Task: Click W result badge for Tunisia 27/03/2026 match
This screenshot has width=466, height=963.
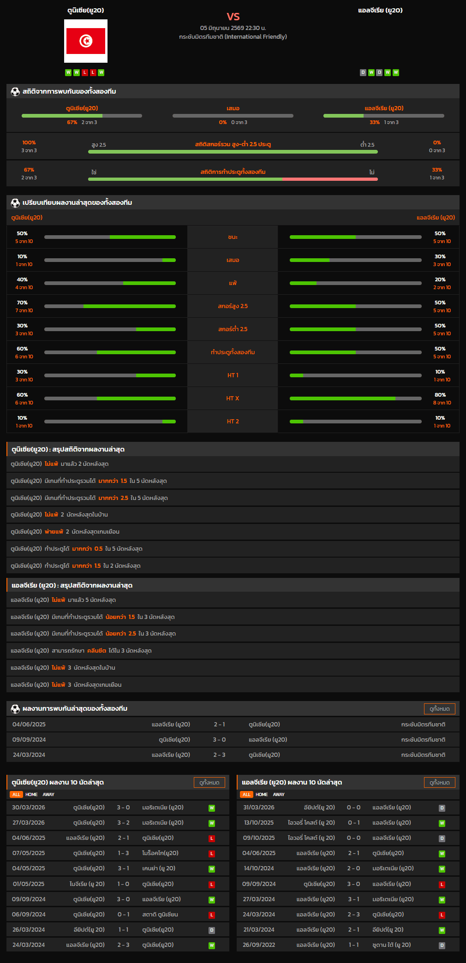Action: tap(212, 823)
